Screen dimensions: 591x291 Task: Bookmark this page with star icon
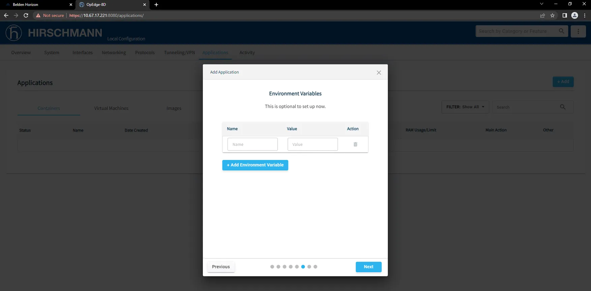552,15
